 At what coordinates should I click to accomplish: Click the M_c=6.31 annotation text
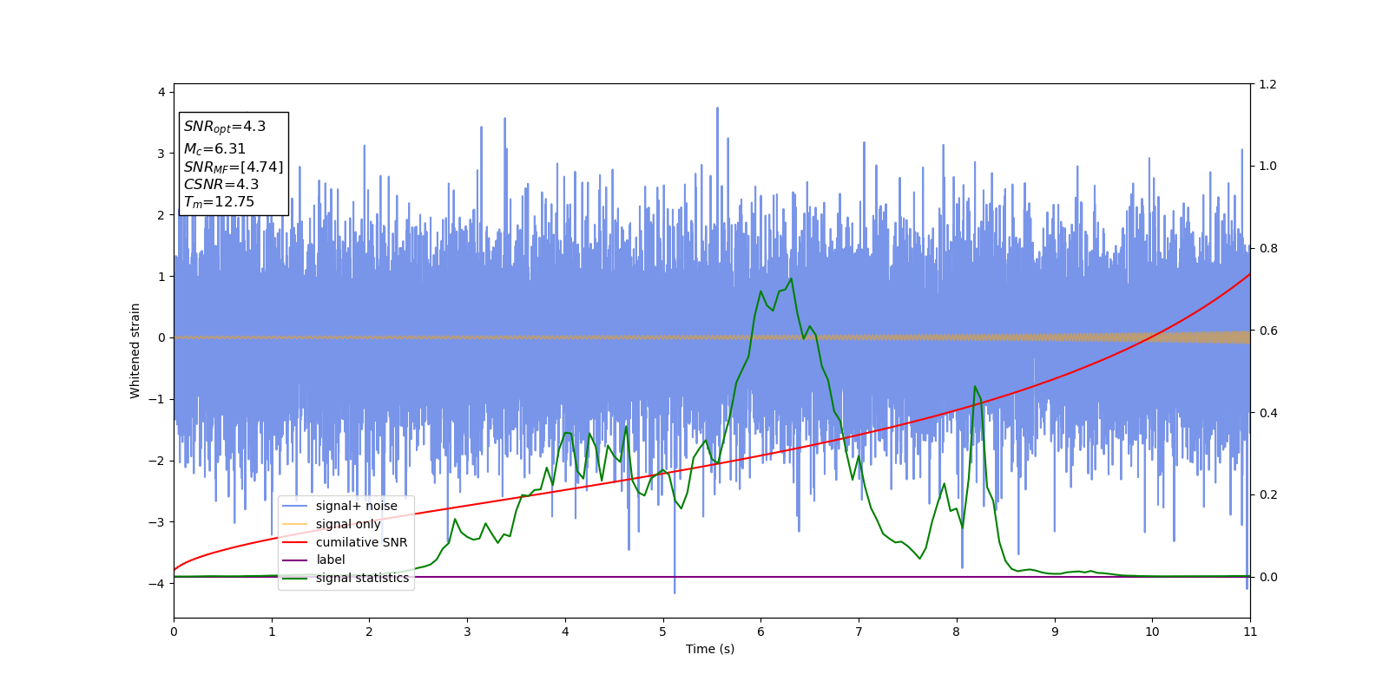click(x=214, y=149)
